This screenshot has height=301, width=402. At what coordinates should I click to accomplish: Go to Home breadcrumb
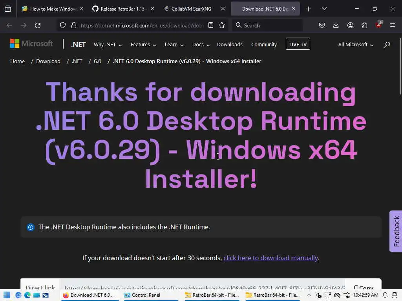(17, 61)
